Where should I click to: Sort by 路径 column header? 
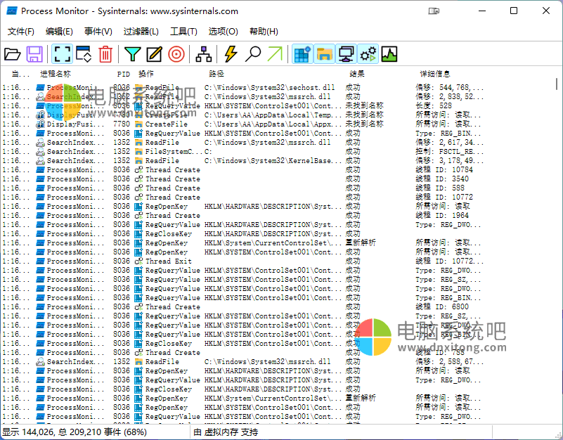(x=216, y=74)
